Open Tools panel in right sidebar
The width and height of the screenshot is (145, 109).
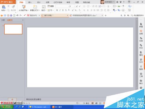click(x=141, y=75)
